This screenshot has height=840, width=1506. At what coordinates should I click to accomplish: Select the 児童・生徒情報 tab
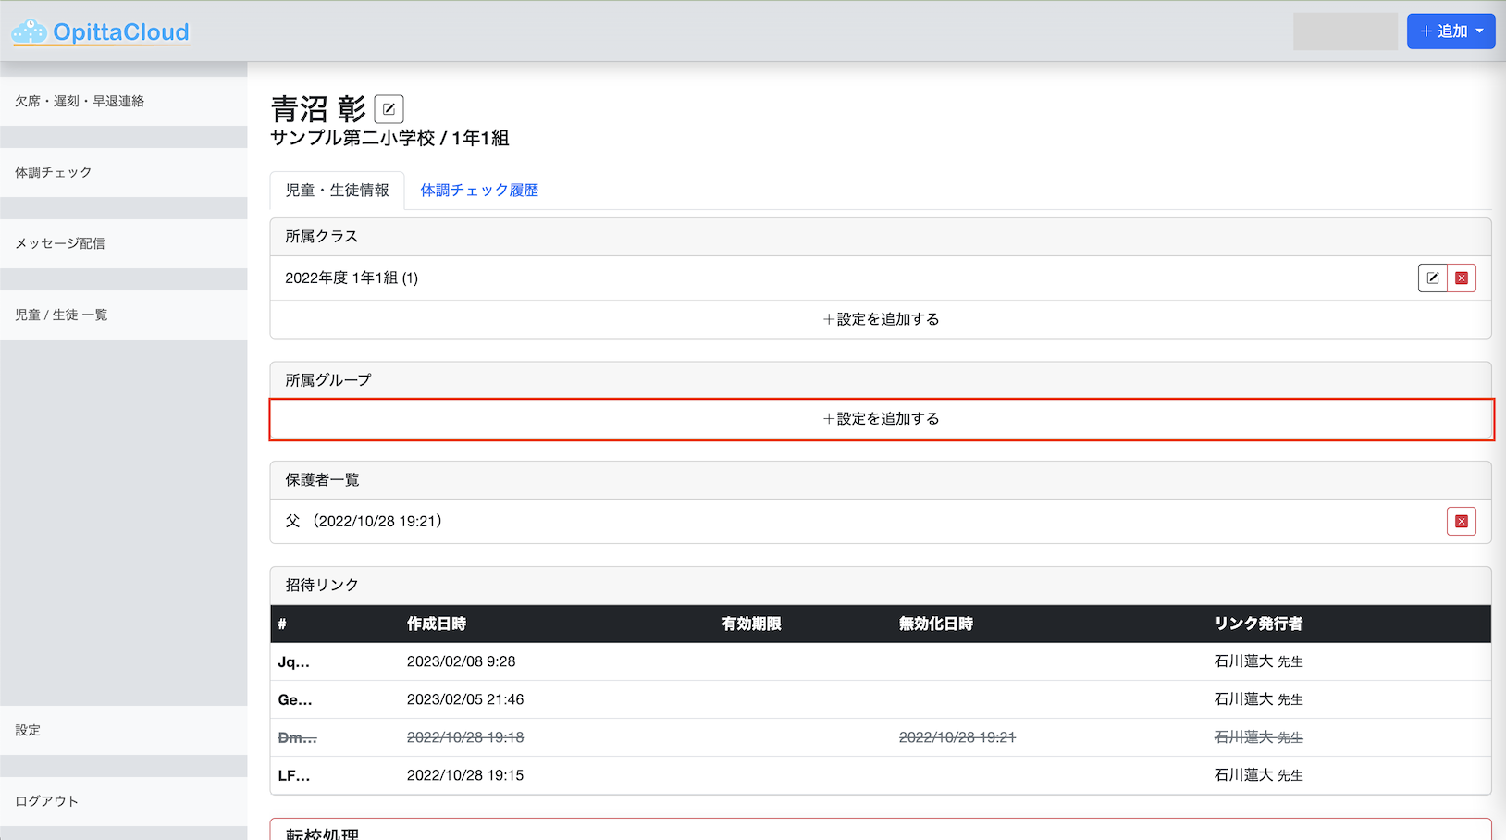point(338,191)
